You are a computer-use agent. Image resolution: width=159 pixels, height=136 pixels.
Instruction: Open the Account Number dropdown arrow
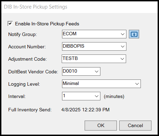[x=123, y=47]
